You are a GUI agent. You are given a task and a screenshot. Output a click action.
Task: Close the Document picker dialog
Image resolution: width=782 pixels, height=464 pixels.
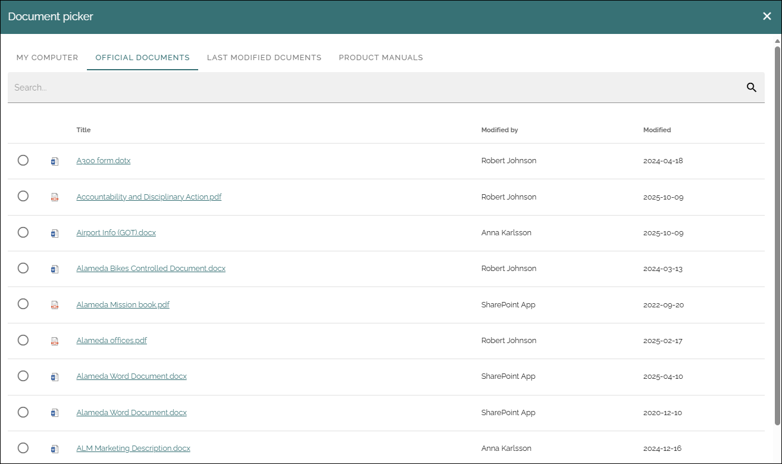767,17
